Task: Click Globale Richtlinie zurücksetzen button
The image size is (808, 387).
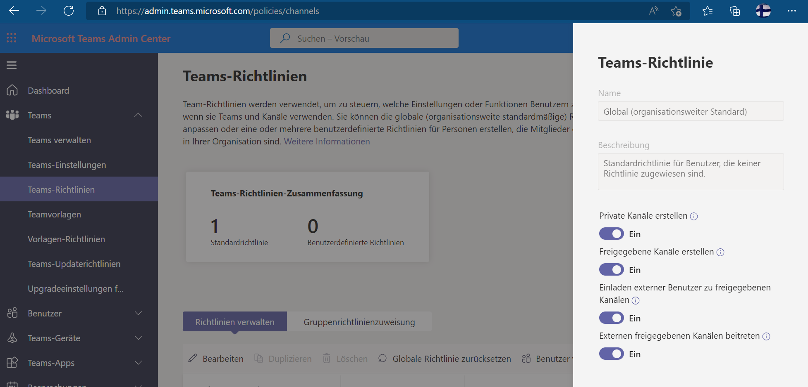Action: [x=445, y=359]
